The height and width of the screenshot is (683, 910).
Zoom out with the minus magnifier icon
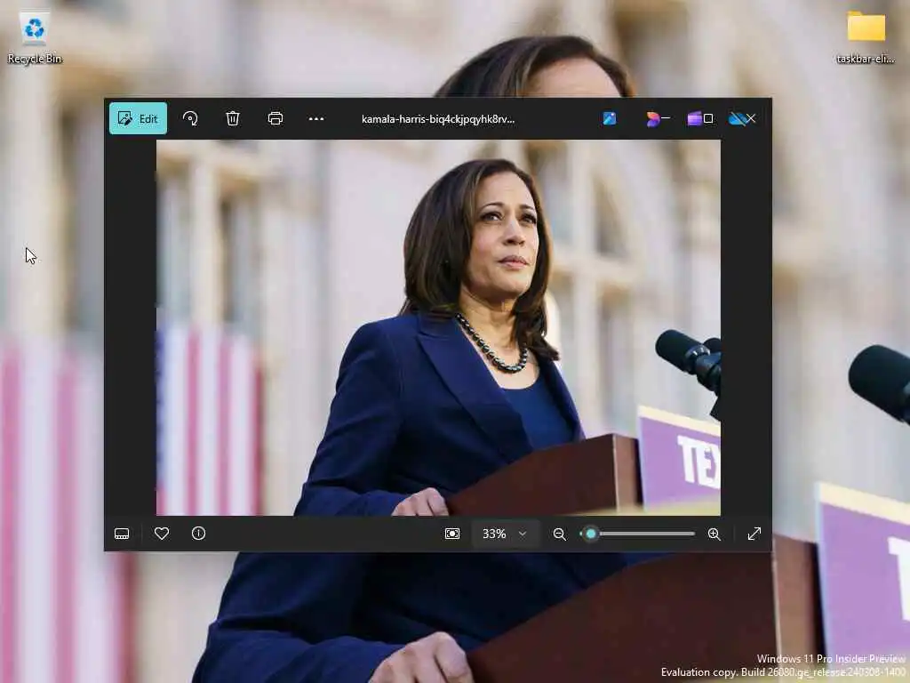(560, 534)
